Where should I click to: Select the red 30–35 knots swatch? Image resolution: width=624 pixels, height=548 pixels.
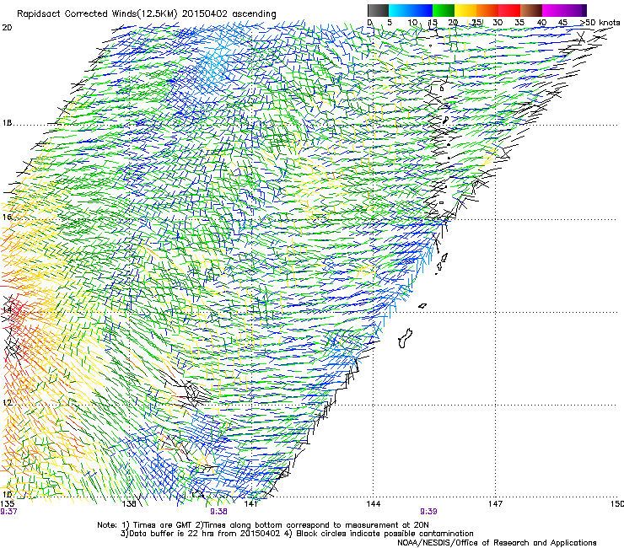[x=509, y=10]
